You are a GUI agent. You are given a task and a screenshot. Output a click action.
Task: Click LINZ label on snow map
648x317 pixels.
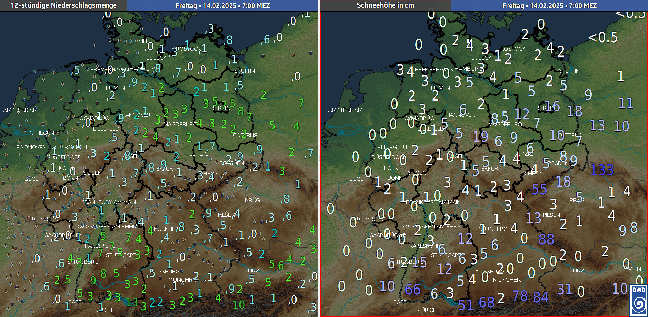579,270
